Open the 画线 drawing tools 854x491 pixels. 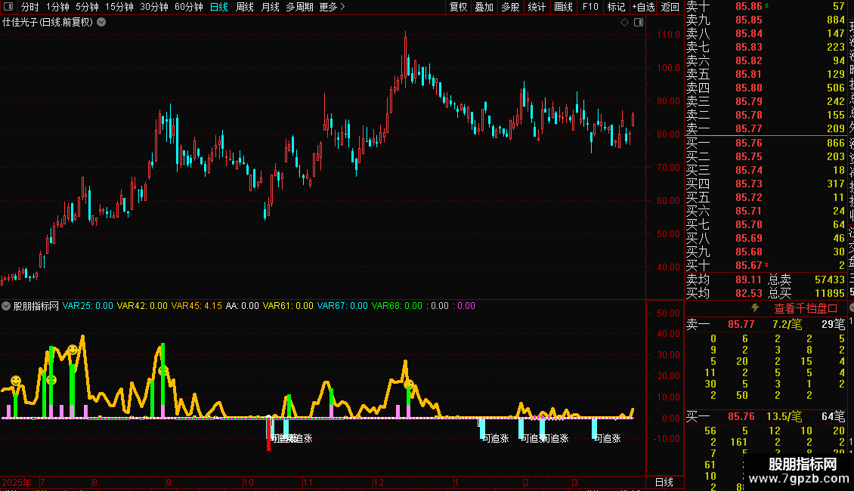pos(563,7)
